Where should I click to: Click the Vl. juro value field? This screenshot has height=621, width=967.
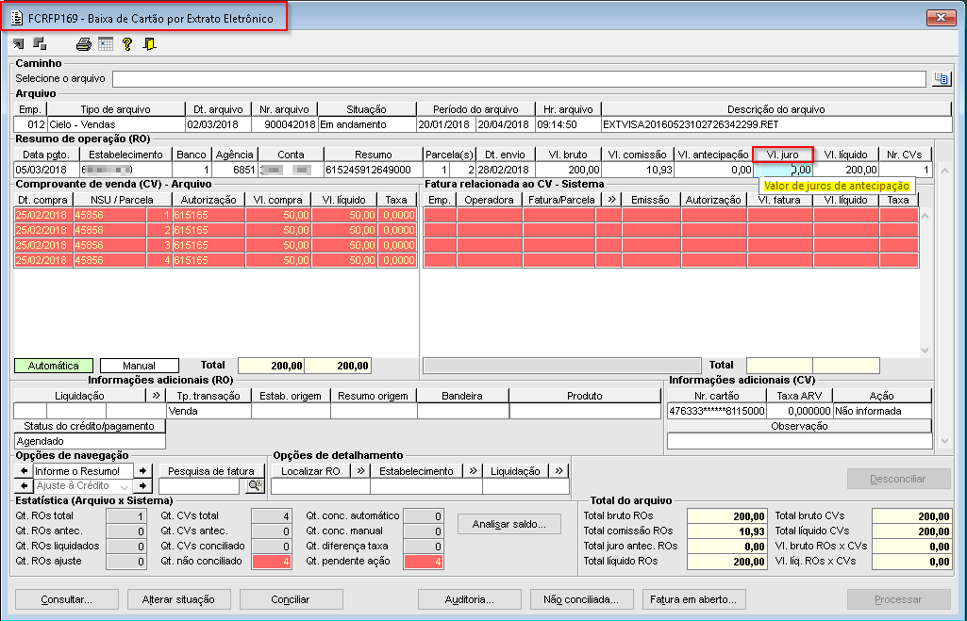click(x=783, y=170)
